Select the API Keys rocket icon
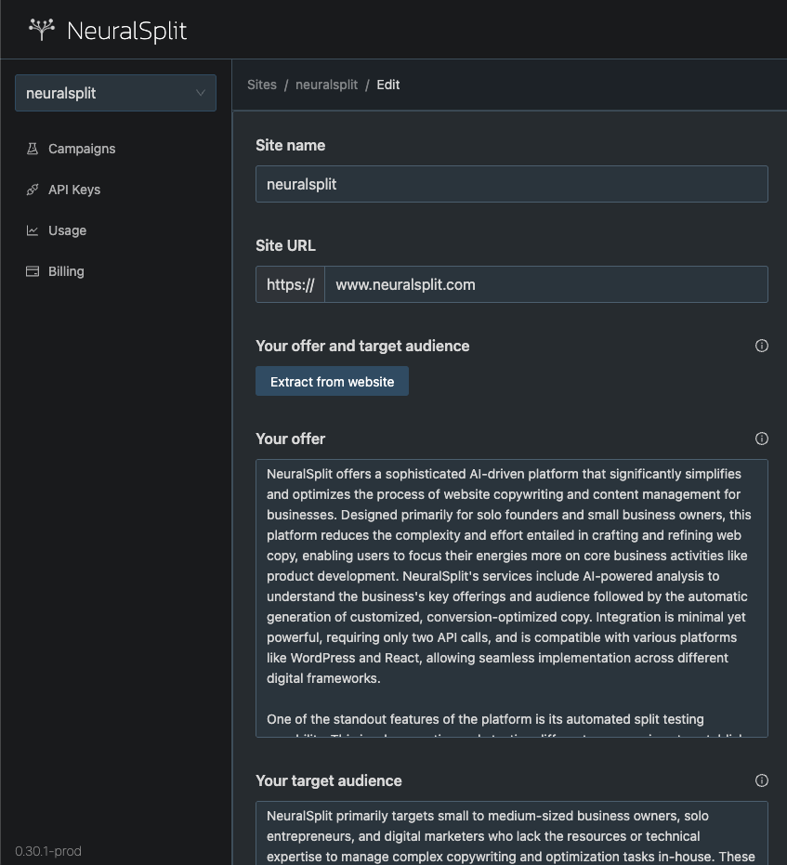The height and width of the screenshot is (865, 787). click(x=30, y=190)
